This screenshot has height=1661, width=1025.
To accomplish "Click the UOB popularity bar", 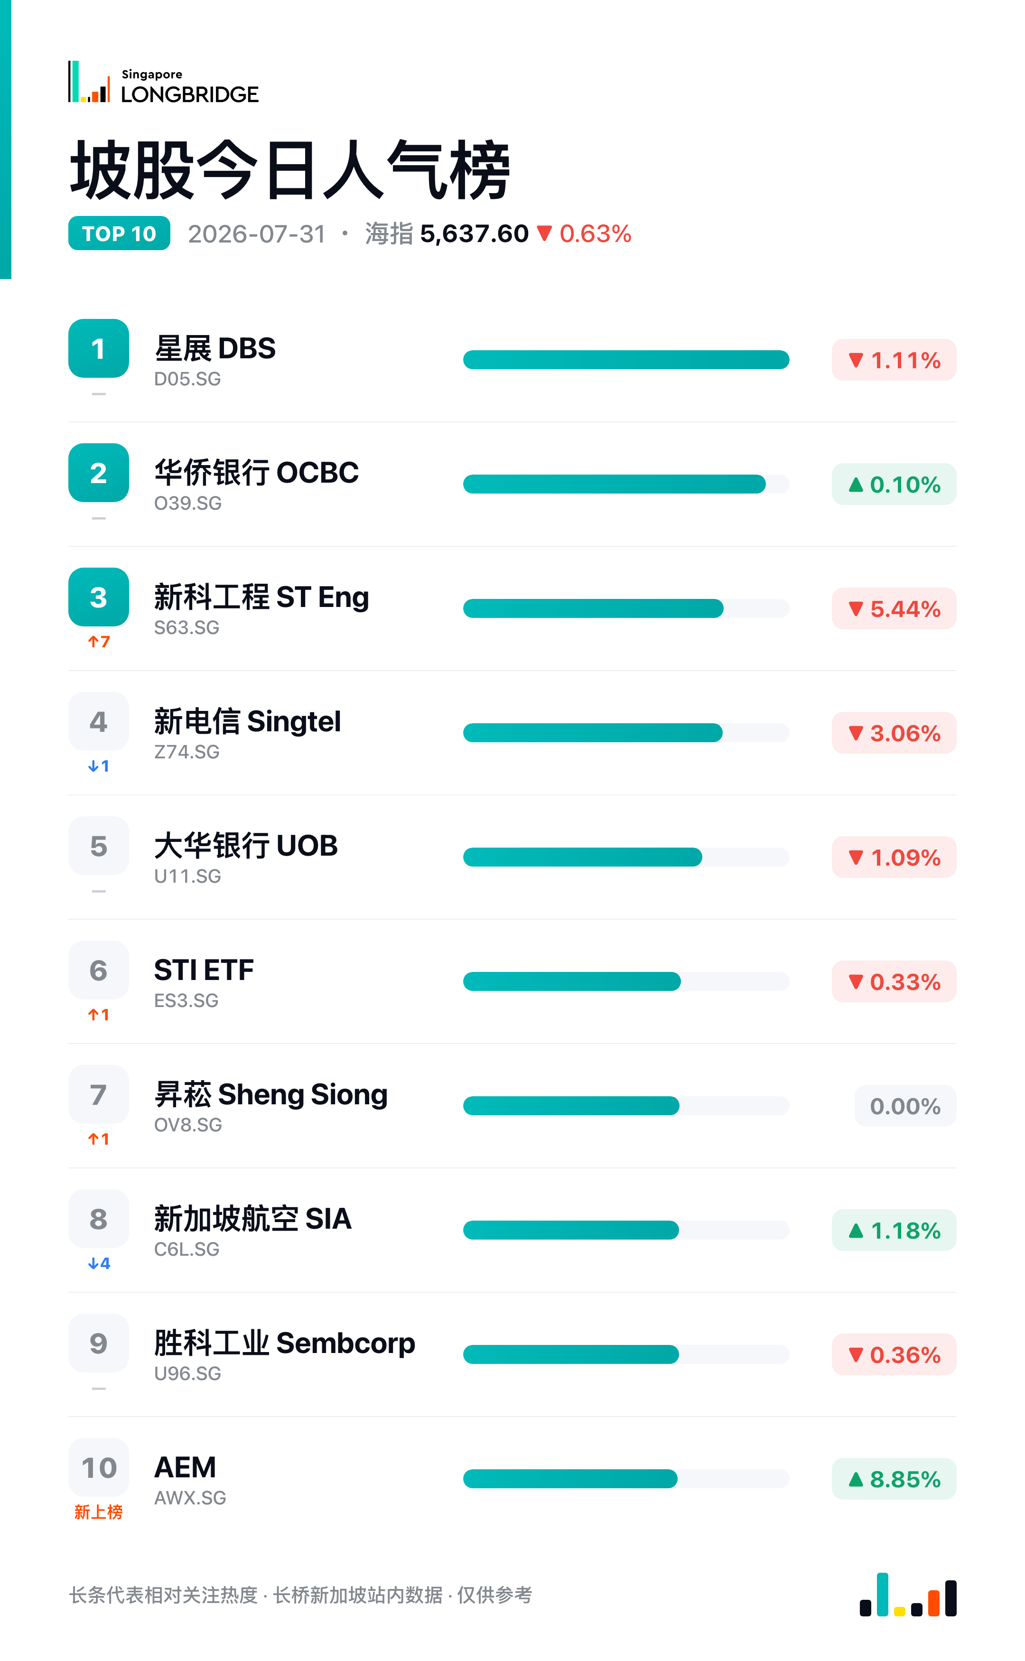I will (x=626, y=857).
